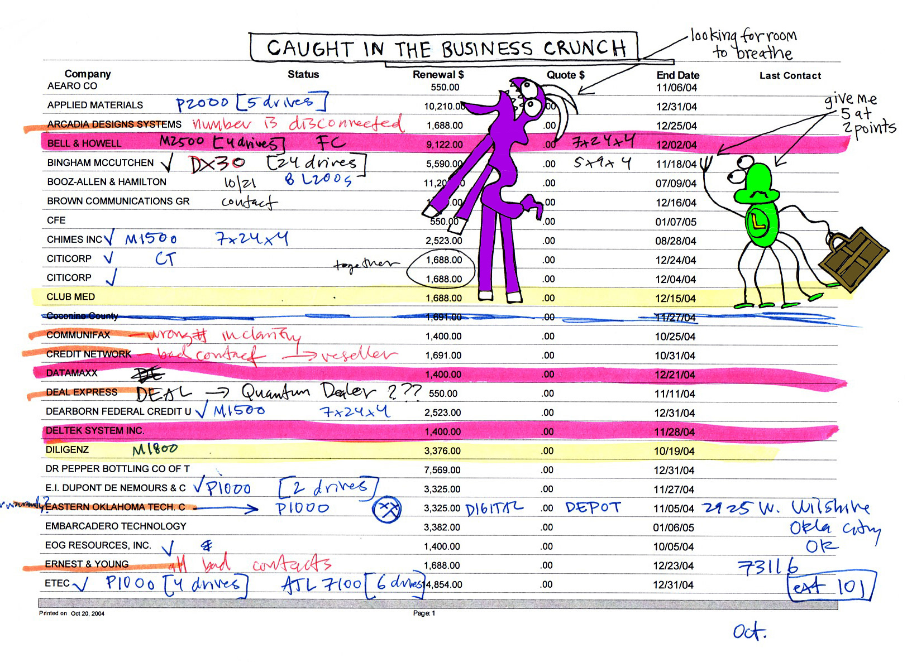Image resolution: width=907 pixels, height=662 pixels.
Task: Select the CFE company name
Action: tap(56, 220)
